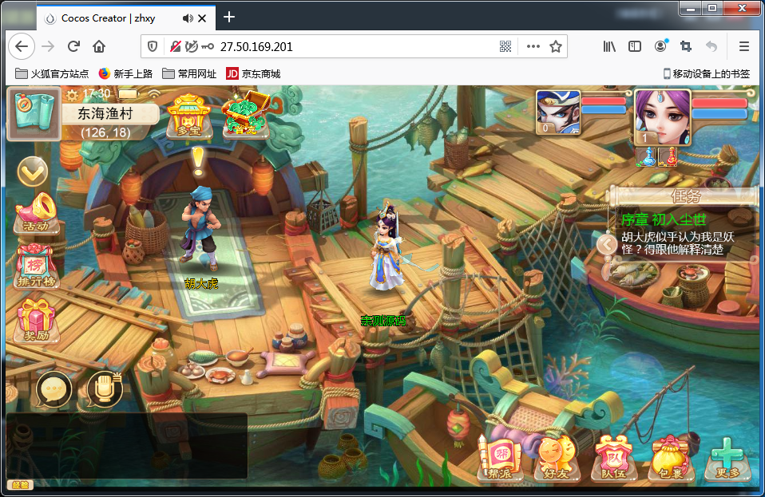Click the pet red health bar

tap(603, 101)
